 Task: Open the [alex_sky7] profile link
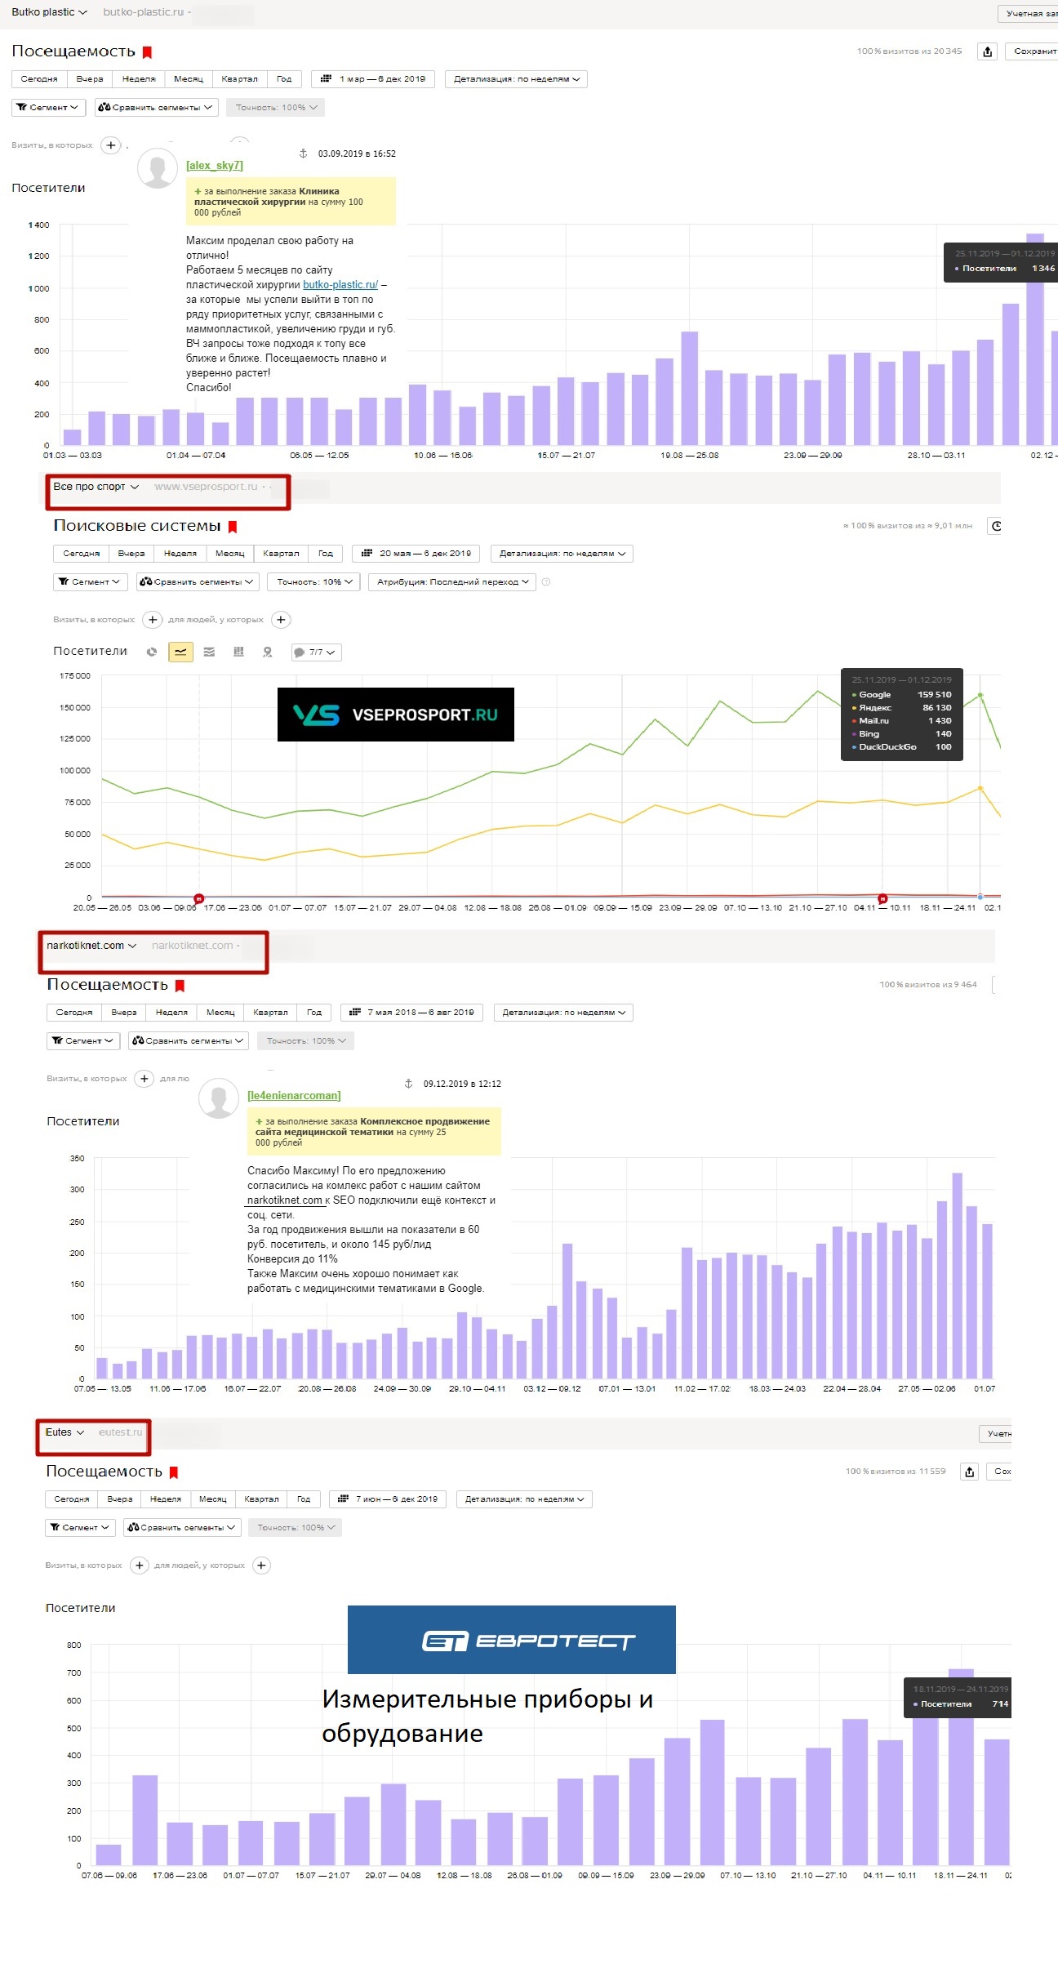coord(215,166)
